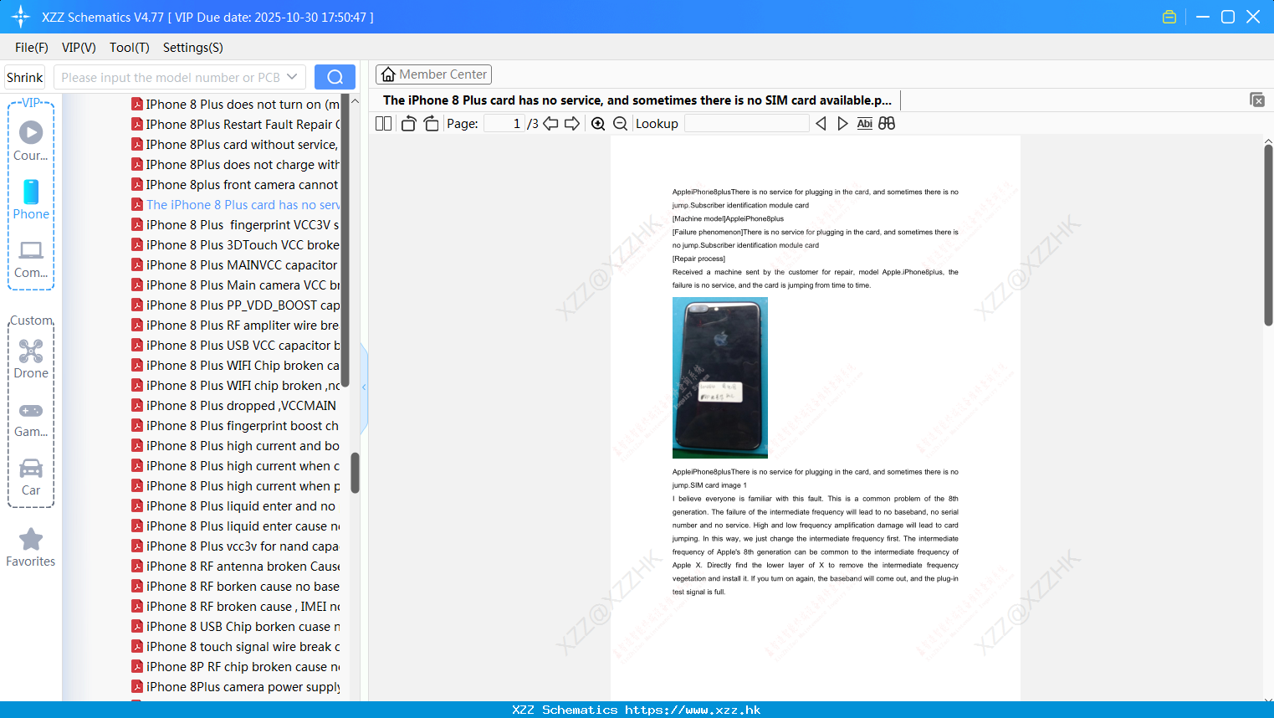This screenshot has height=718, width=1274.
Task: Click the yellow toolbox icon in title bar
Action: [x=1169, y=17]
